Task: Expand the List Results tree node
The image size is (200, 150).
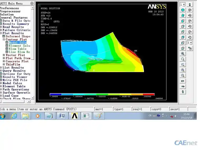Action: [x=1, y=67]
